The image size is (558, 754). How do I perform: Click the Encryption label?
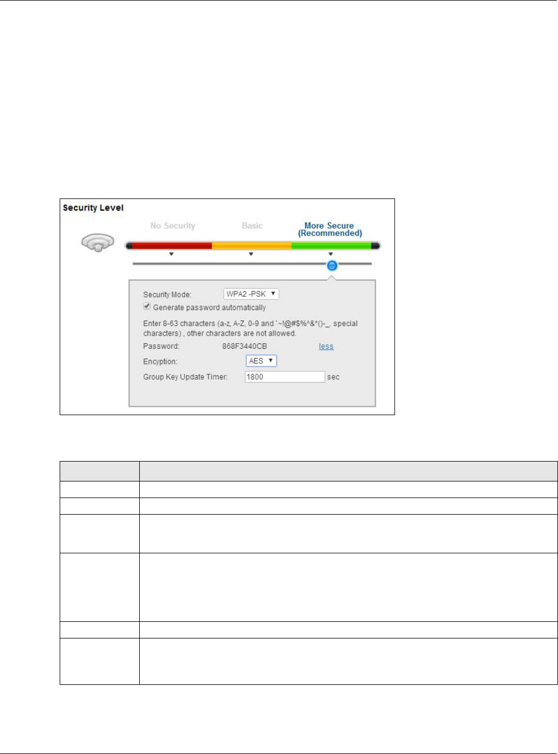tap(160, 362)
